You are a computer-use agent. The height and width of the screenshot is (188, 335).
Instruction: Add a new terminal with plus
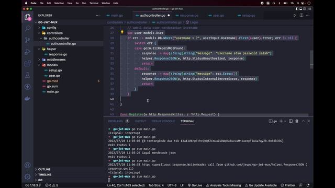(x=281, y=121)
